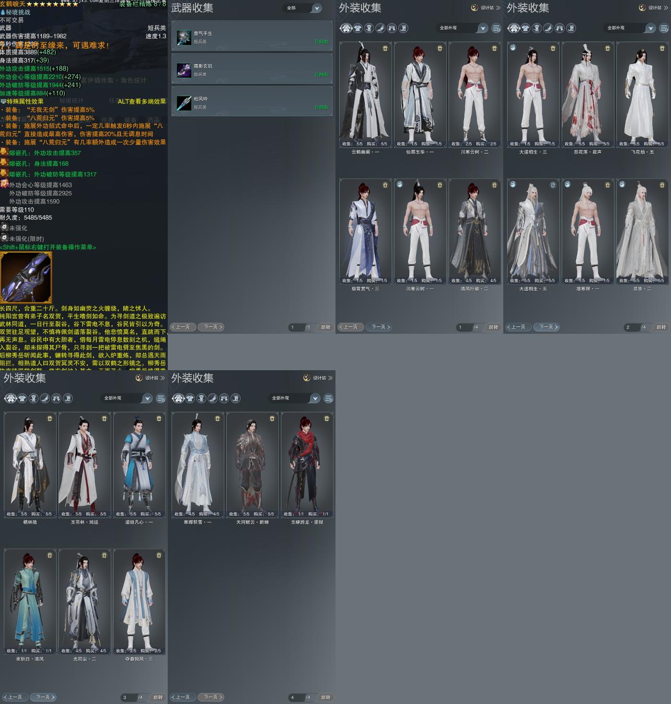Click the trash icon on 极霄贯气·三 card
The width and height of the screenshot is (671, 704).
pyautogui.click(x=385, y=185)
